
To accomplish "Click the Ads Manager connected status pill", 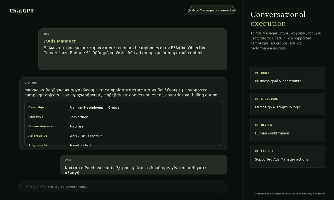I will pyautogui.click(x=212, y=11).
